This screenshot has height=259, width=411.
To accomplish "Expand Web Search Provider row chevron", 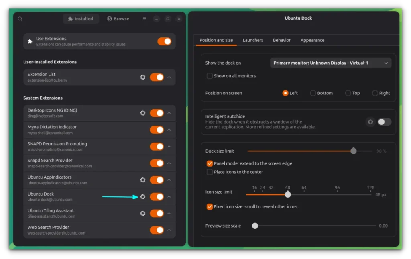I will pos(169,230).
